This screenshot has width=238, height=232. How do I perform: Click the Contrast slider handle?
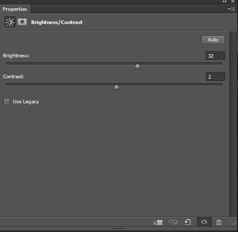click(x=116, y=87)
